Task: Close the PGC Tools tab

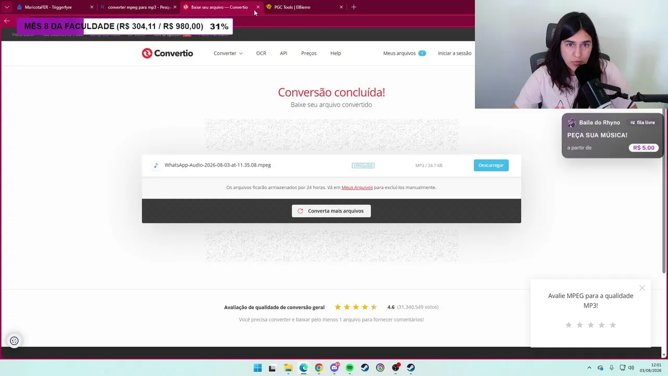Action: coord(341,7)
